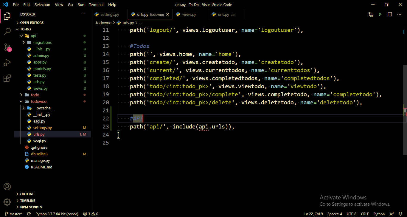Image resolution: width=407 pixels, height=217 pixels.
Task: Open the Help menu
Action: (112, 4)
